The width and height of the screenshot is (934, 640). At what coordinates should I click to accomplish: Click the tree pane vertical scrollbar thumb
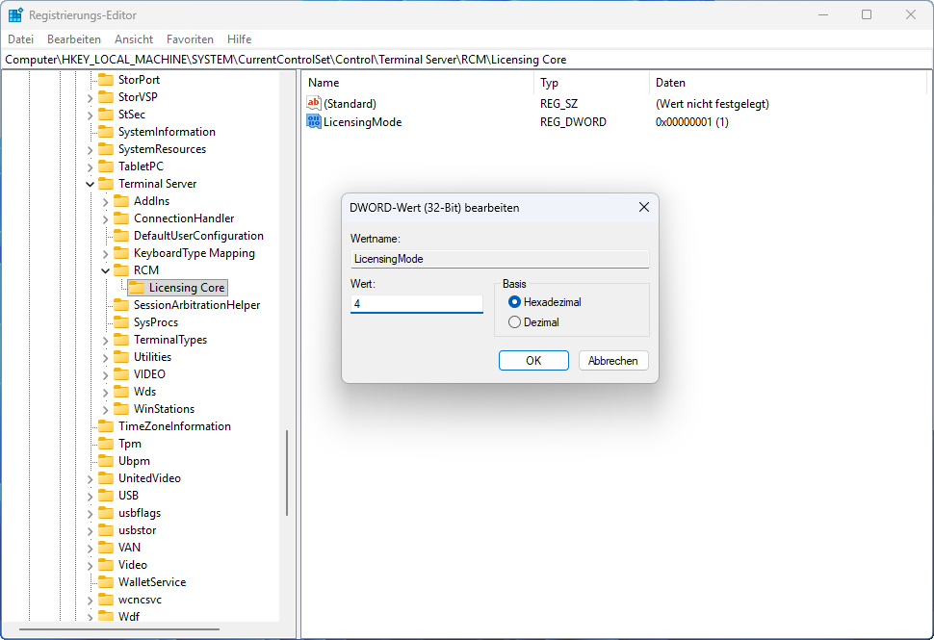click(287, 473)
